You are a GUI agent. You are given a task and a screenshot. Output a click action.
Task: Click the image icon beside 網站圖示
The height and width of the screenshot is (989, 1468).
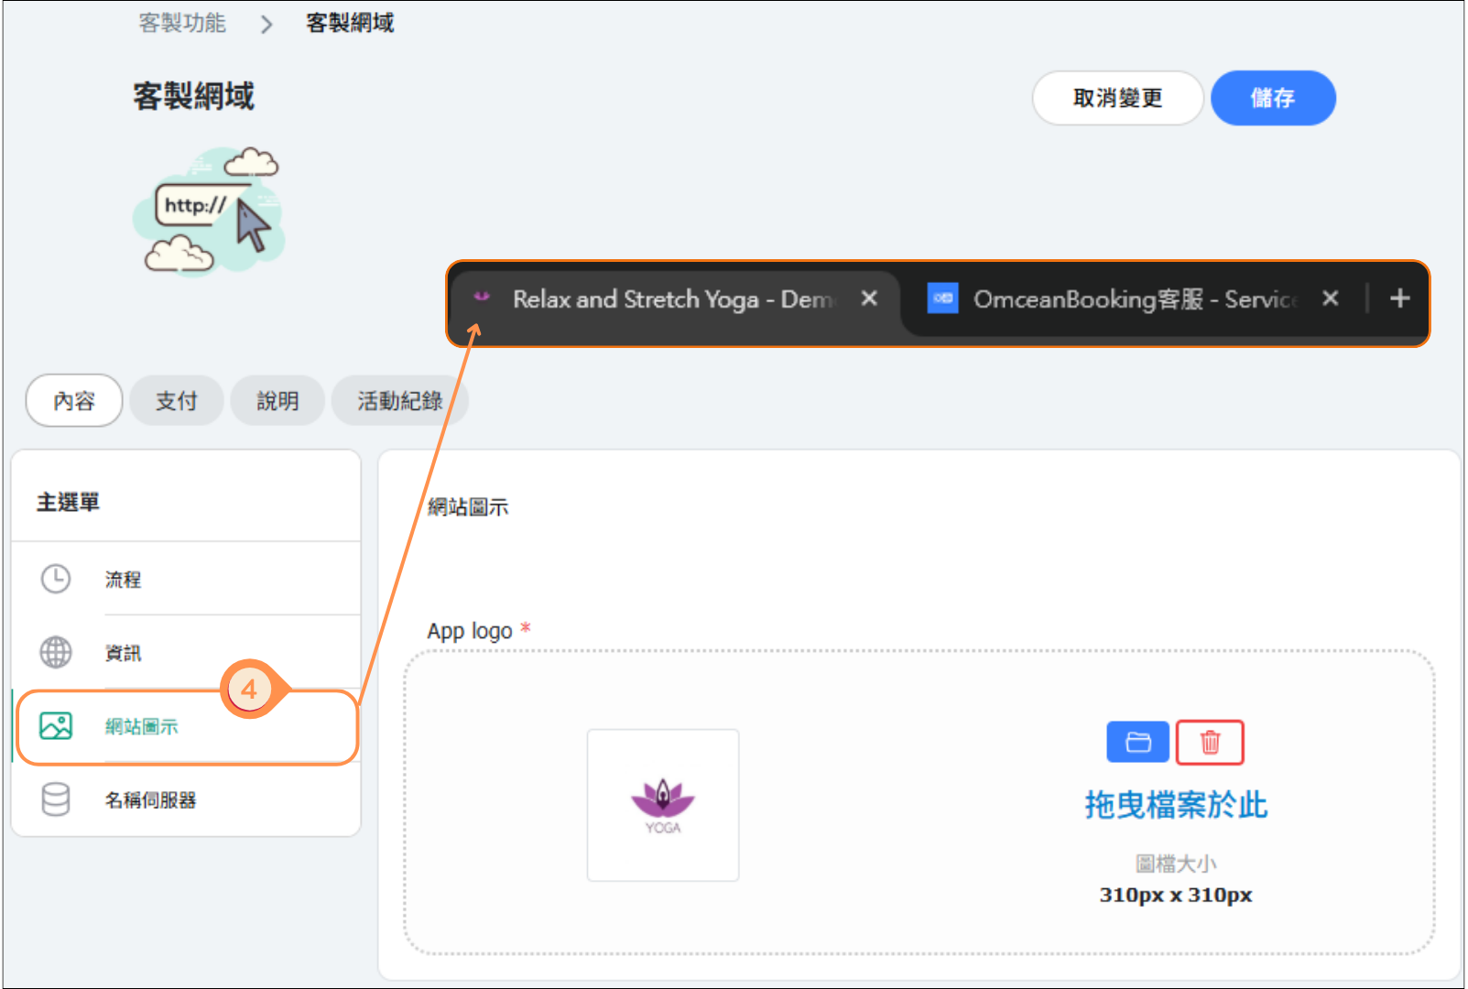[56, 726]
